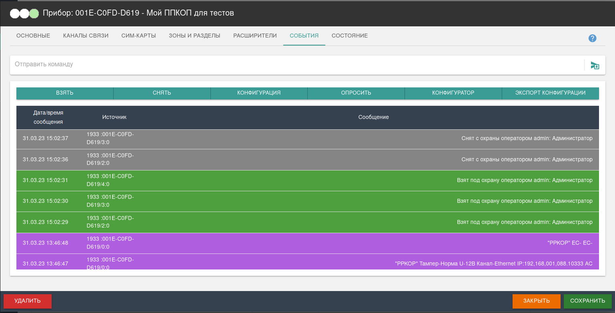Launch the КОНФИГУРАТОР button
This screenshot has width=615, height=313.
453,93
